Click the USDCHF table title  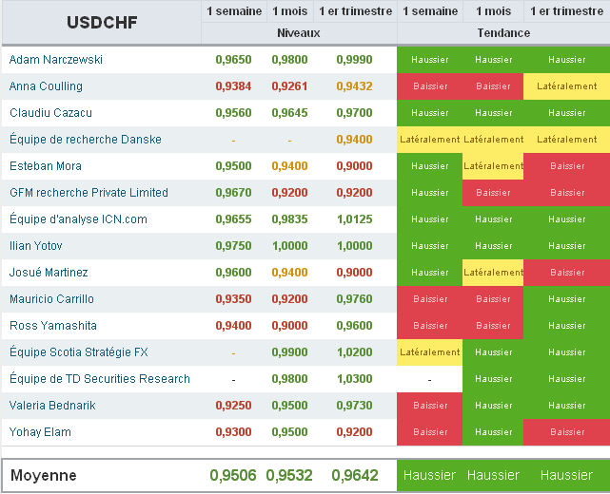[x=102, y=22]
